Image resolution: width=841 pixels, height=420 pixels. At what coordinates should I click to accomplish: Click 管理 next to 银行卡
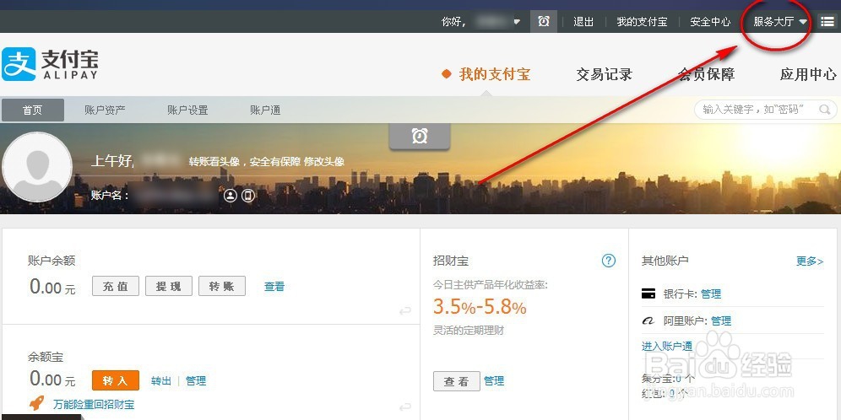tap(711, 293)
